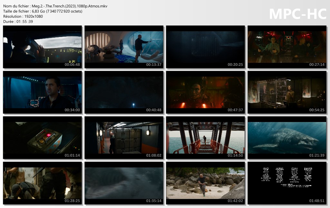Select the thumbnail timestamped 00:34:00
Screen dimensions: 330x208
(42, 92)
